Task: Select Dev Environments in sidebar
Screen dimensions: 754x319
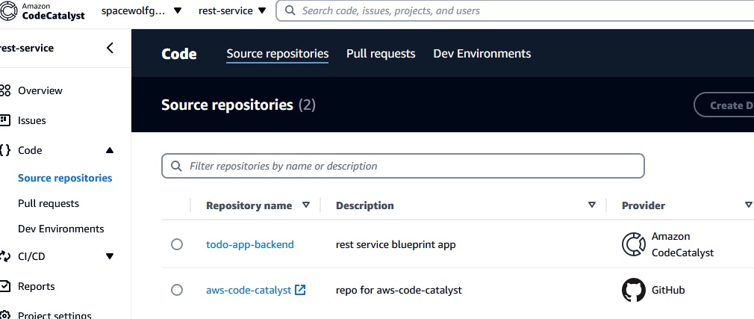Action: (x=61, y=229)
